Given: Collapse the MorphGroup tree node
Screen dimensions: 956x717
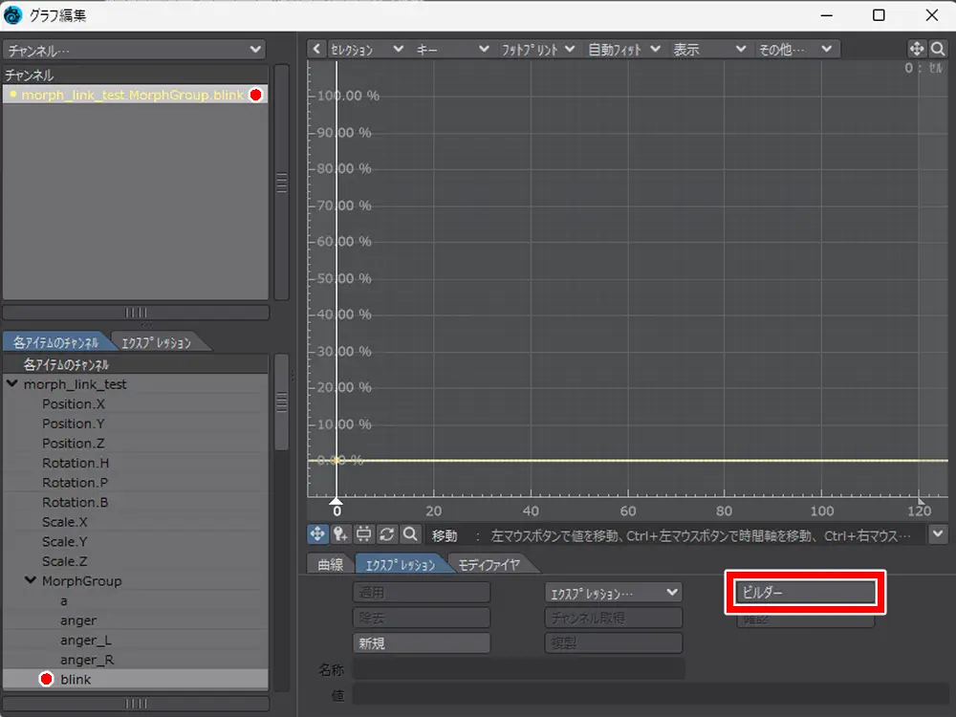Looking at the screenshot, I should click(x=31, y=581).
